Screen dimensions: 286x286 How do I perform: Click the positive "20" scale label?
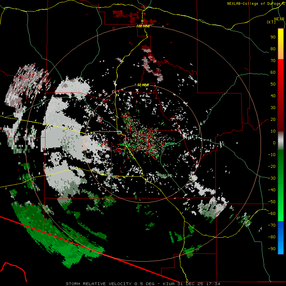[273, 119]
